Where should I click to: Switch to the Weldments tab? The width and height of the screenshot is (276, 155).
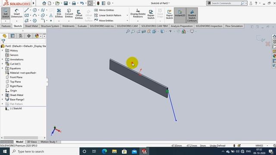[x=68, y=26]
